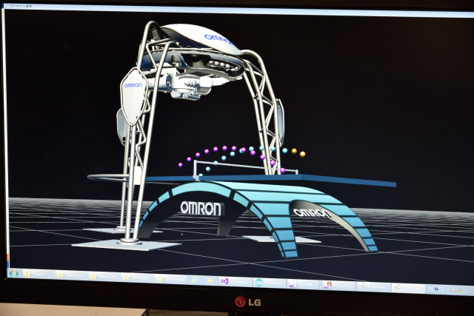This screenshot has height=316, width=474.
Task: Open the Windows Media Player taskbar icon
Action: pyautogui.click(x=210, y=281)
